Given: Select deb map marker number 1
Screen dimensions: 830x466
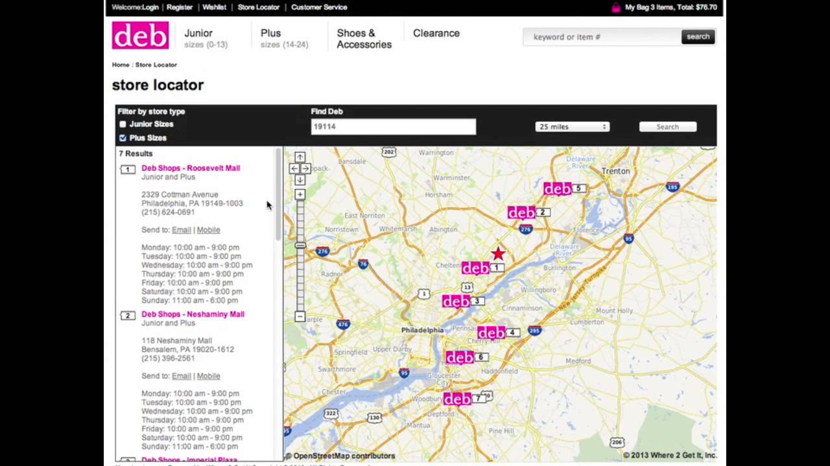Looking at the screenshot, I should point(482,268).
